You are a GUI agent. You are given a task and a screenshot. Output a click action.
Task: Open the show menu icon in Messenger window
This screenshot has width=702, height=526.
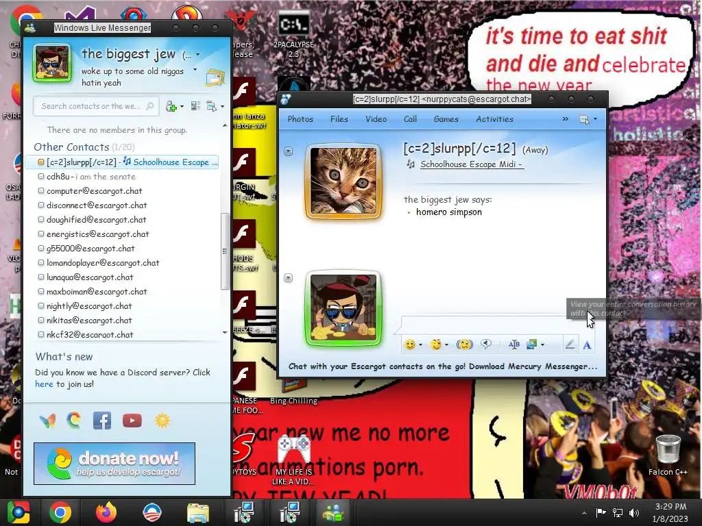tap(211, 106)
